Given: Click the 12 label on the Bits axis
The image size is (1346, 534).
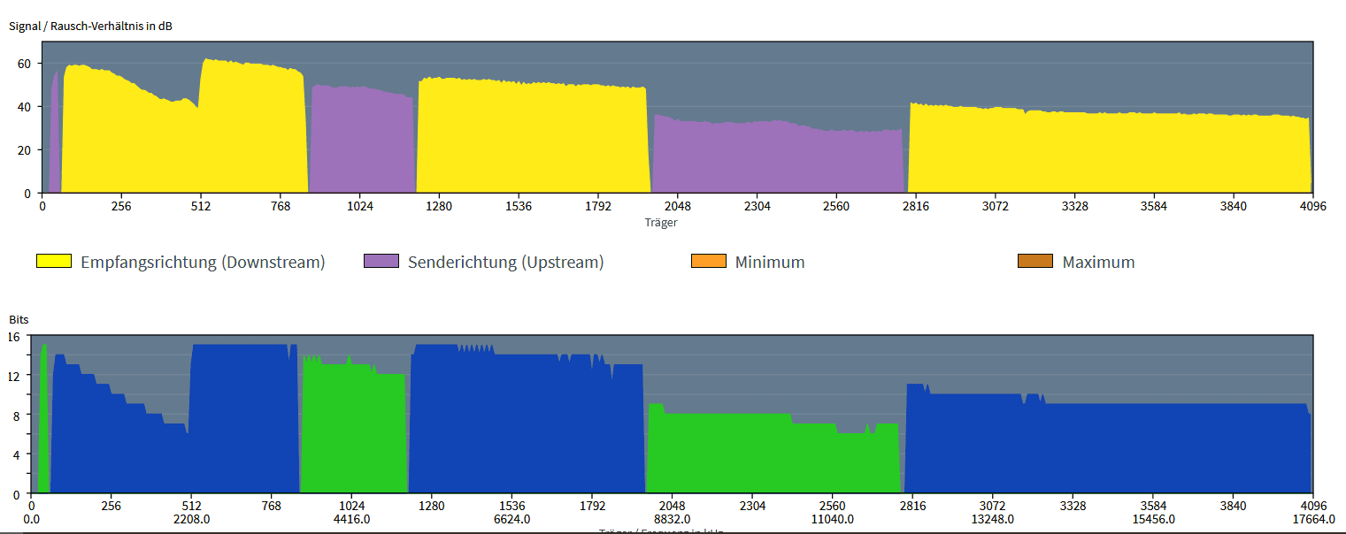Looking at the screenshot, I should tap(13, 376).
